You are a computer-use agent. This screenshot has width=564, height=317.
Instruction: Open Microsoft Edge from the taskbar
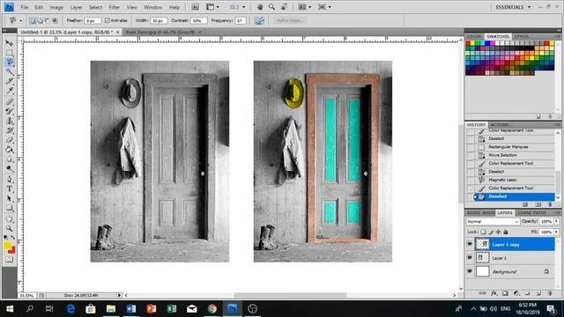(70, 309)
